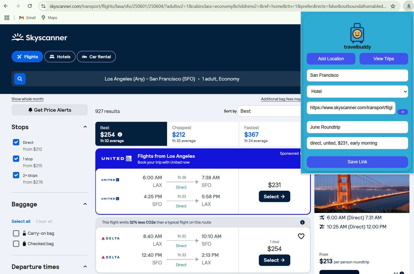Open site information icon in address bar
The width and height of the screenshot is (414, 274).
43,6
